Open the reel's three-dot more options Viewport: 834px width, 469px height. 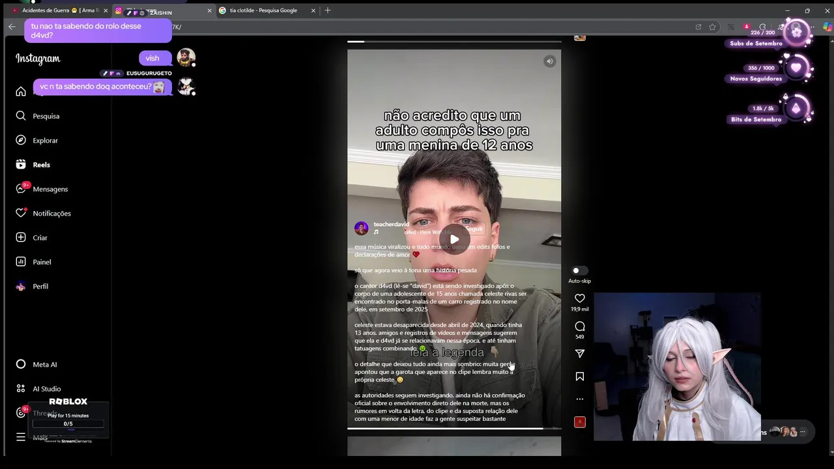pyautogui.click(x=580, y=399)
